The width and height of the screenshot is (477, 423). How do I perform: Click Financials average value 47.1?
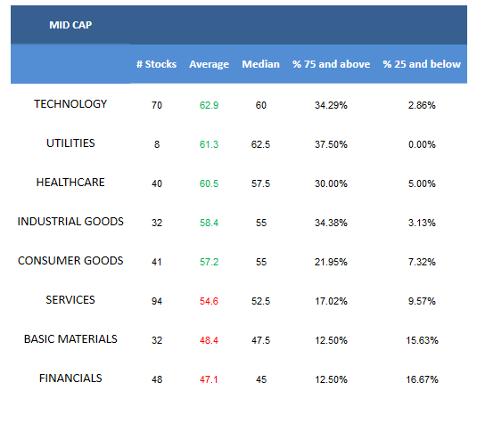coord(209,379)
